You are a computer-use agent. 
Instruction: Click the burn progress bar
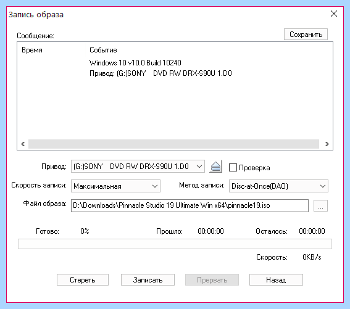(175, 244)
